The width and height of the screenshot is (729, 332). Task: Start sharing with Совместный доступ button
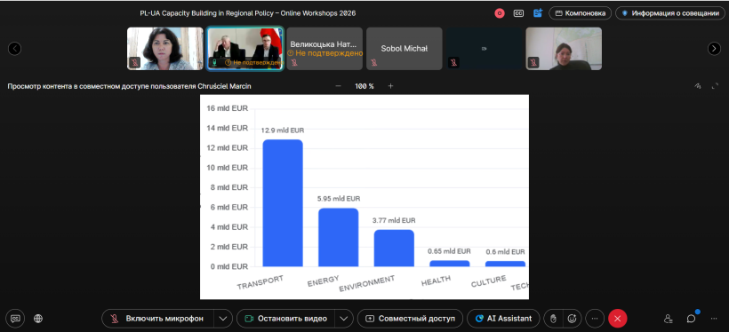[x=410, y=319]
